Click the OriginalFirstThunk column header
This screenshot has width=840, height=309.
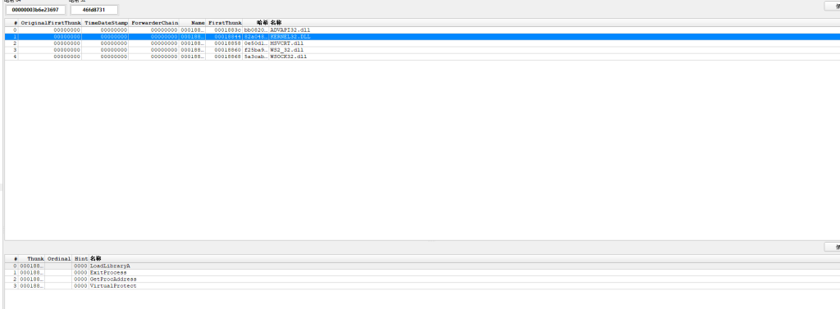click(x=50, y=23)
